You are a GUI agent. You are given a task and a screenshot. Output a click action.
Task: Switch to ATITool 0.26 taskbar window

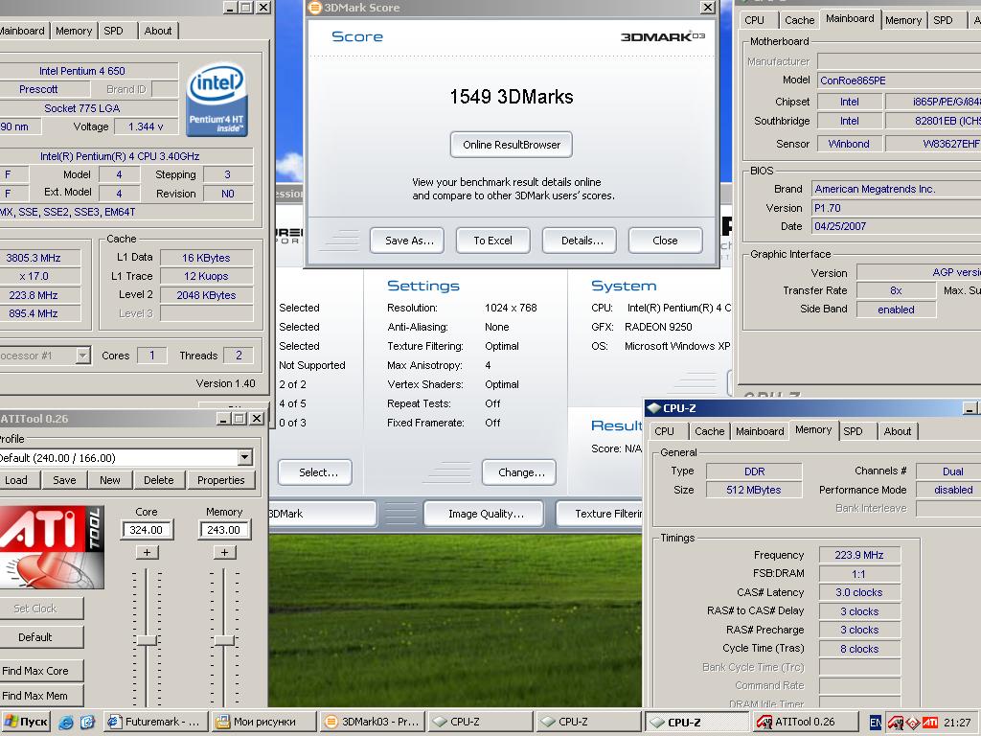pos(804,722)
